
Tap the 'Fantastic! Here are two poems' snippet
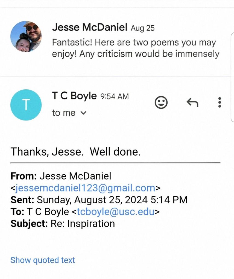click(134, 43)
